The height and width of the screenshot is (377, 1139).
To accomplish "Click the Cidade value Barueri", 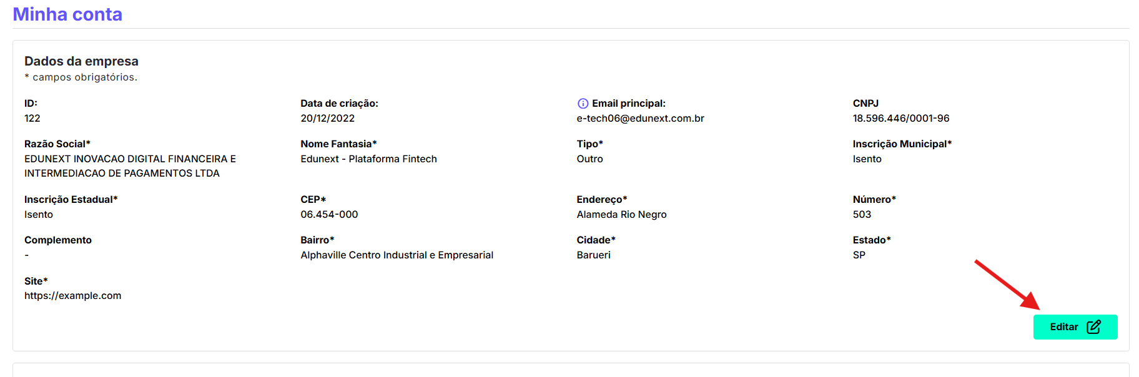I will click(593, 255).
